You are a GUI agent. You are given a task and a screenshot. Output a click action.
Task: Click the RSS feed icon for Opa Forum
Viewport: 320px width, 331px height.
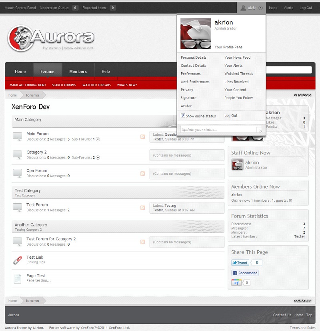coord(143,173)
